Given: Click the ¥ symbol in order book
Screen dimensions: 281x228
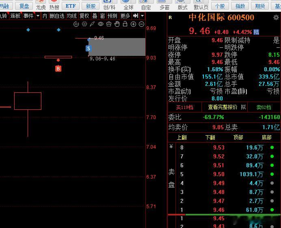Looking at the screenshot, I should pos(171,147).
